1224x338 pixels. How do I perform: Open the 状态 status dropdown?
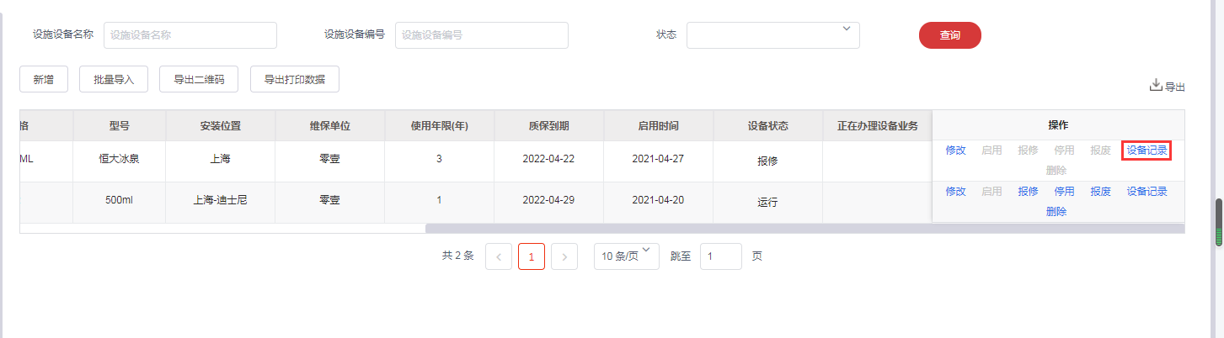772,35
